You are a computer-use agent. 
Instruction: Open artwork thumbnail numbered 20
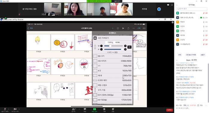62,66
